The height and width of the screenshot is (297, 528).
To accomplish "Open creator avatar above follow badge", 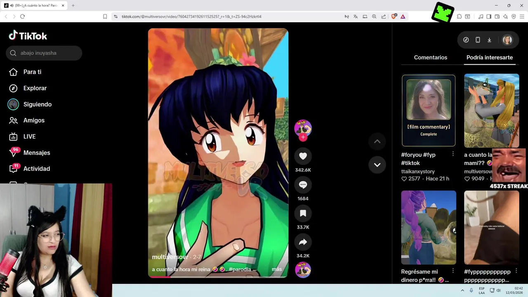I will click(x=303, y=128).
